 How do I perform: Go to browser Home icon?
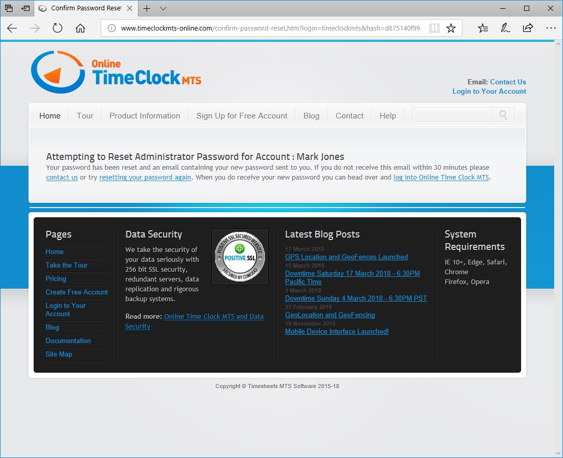[80, 28]
